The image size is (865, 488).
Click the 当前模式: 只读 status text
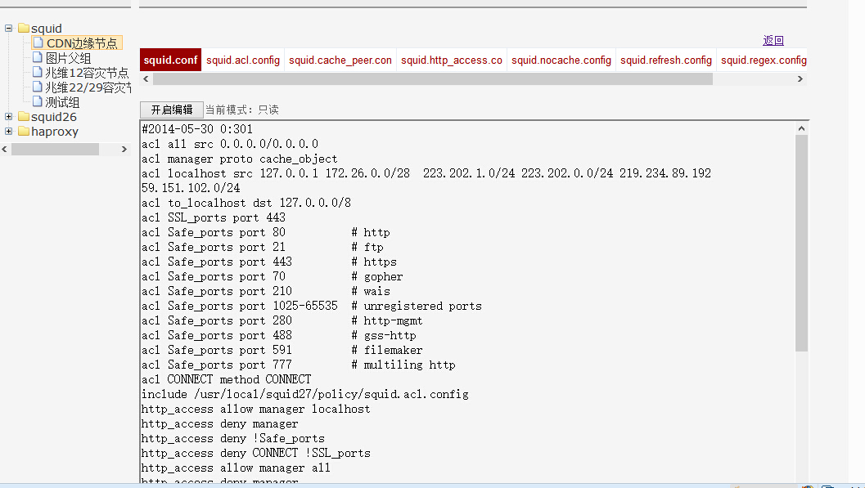coord(242,110)
